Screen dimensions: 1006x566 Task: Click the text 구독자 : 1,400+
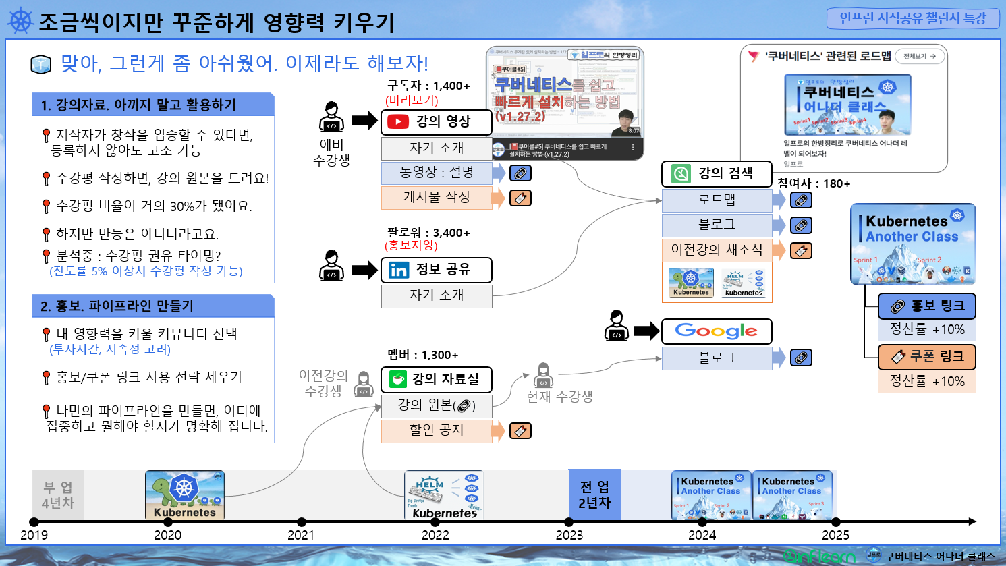[429, 86]
